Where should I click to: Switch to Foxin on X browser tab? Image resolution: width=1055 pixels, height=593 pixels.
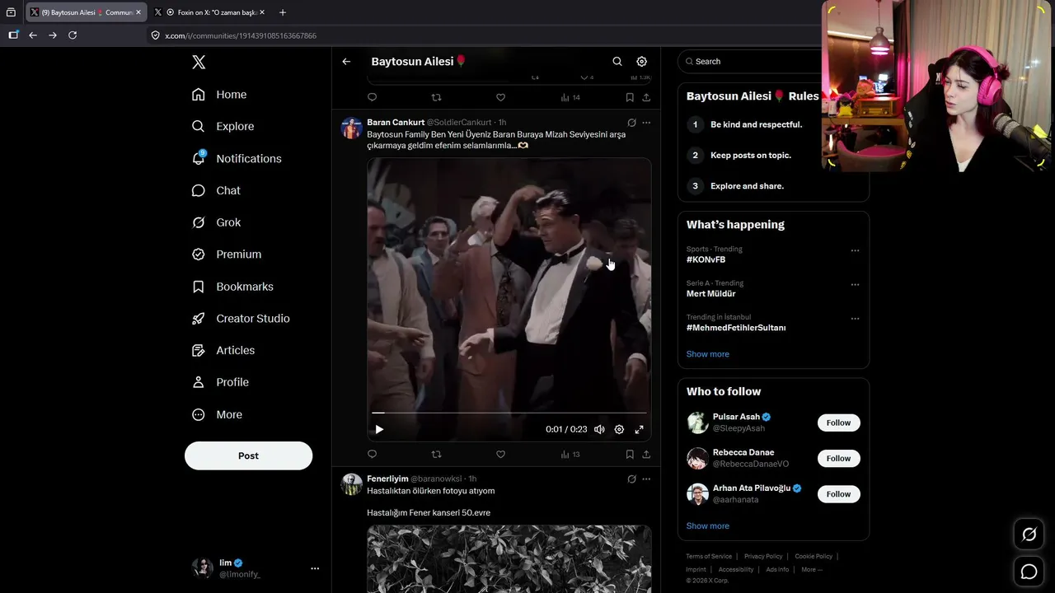tap(211, 12)
